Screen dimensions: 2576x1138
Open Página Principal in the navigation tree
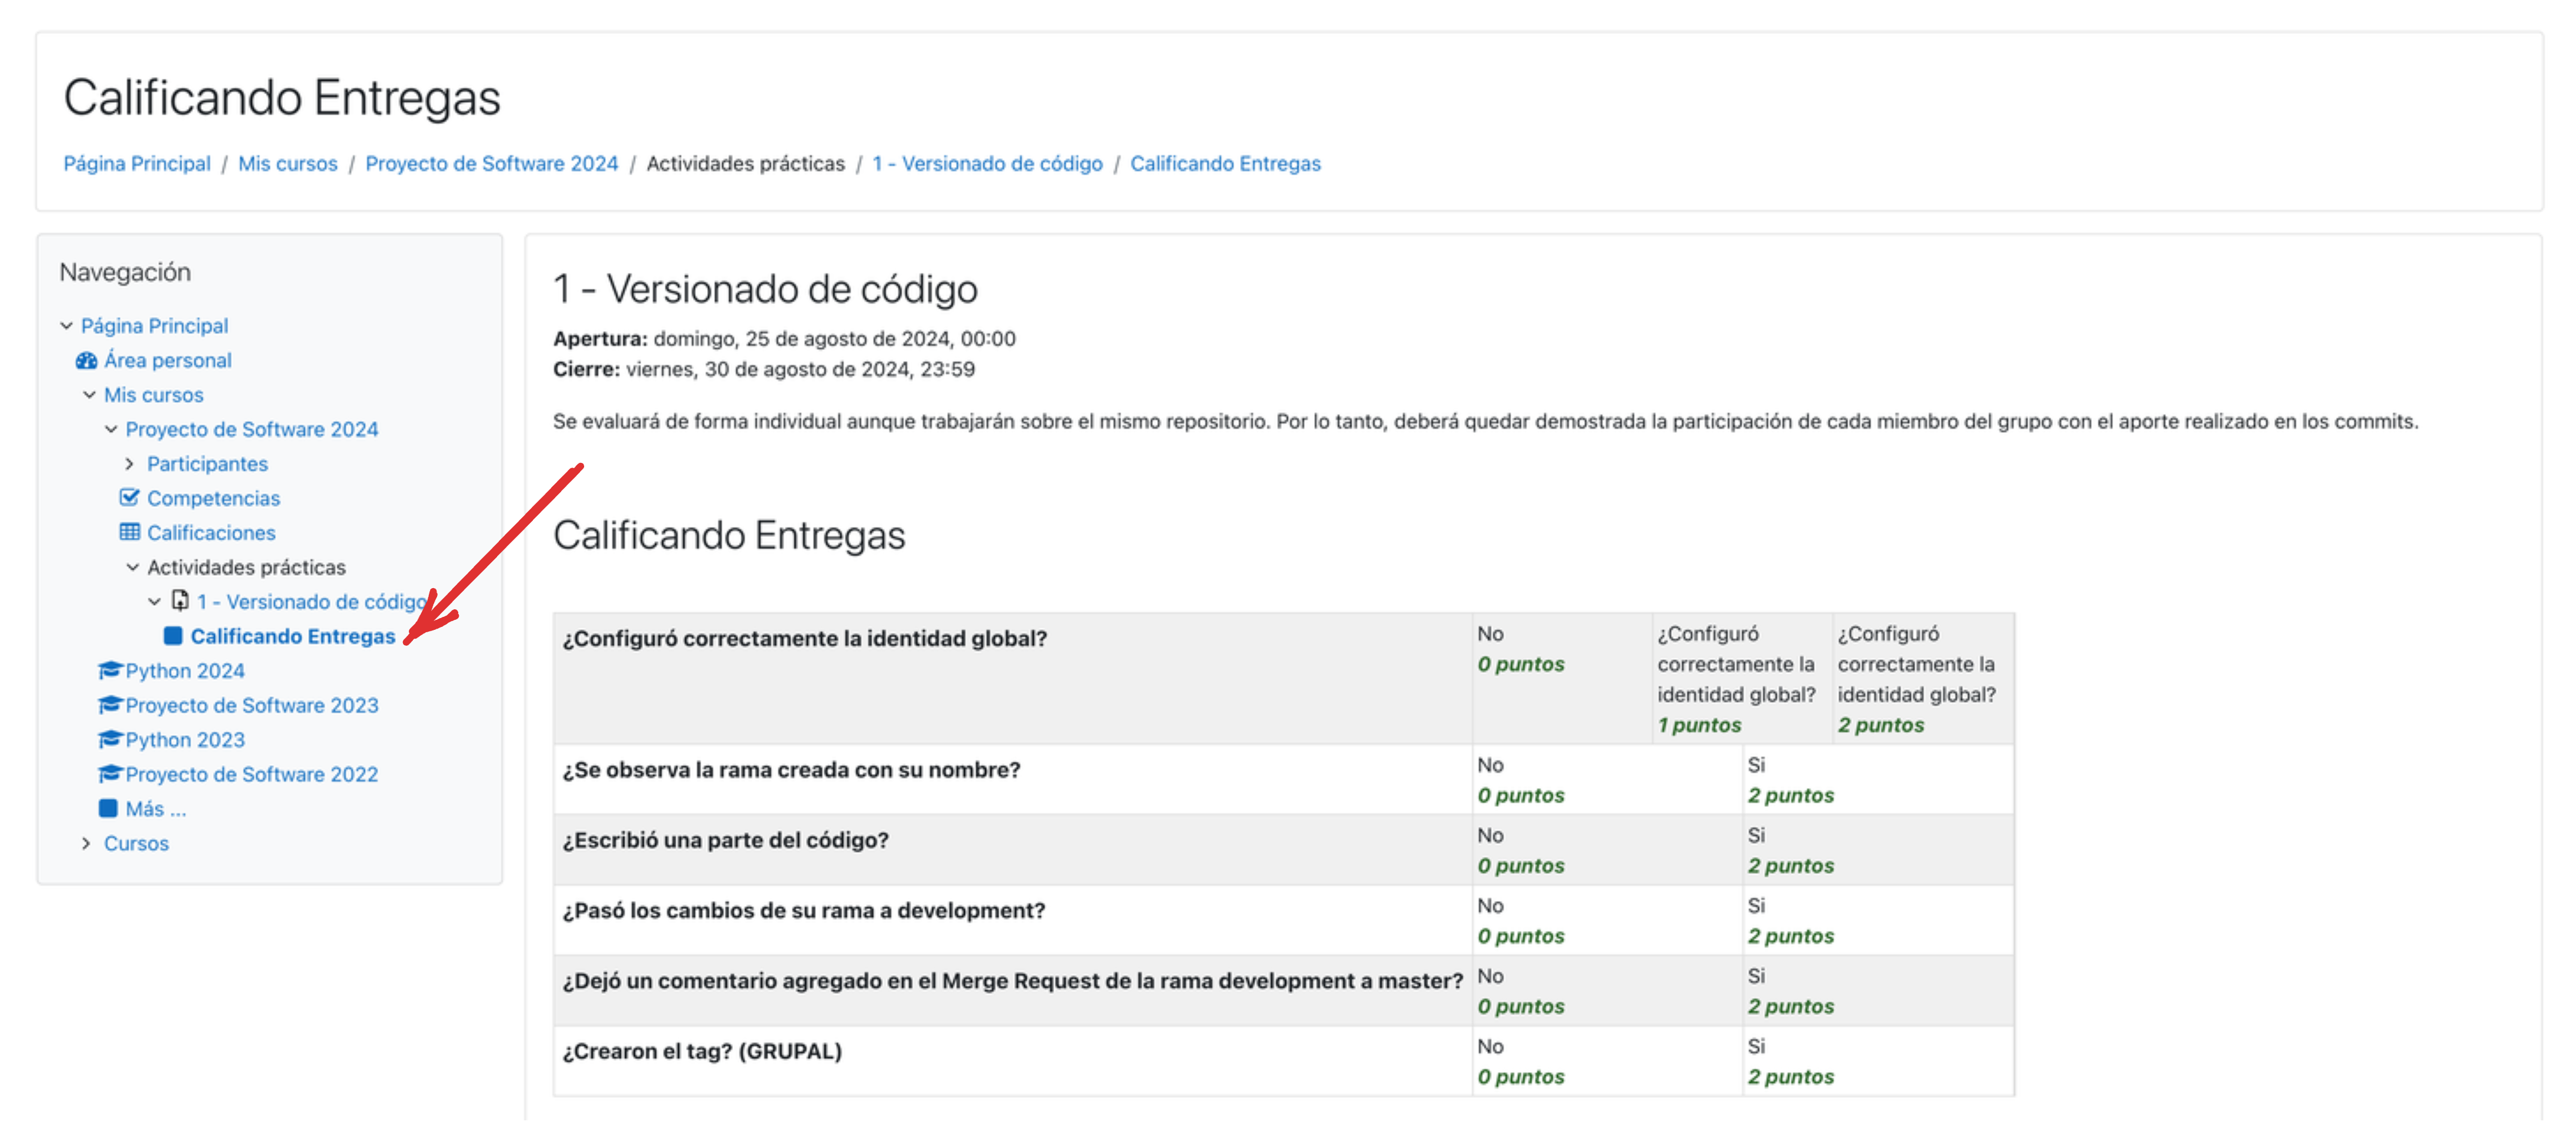click(x=154, y=326)
